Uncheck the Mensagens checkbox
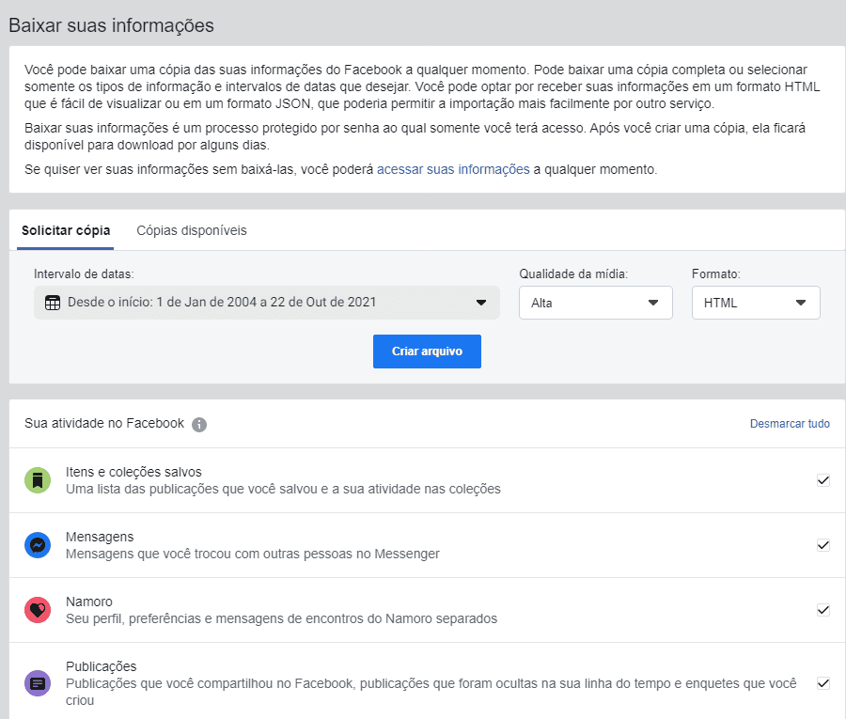 click(822, 545)
